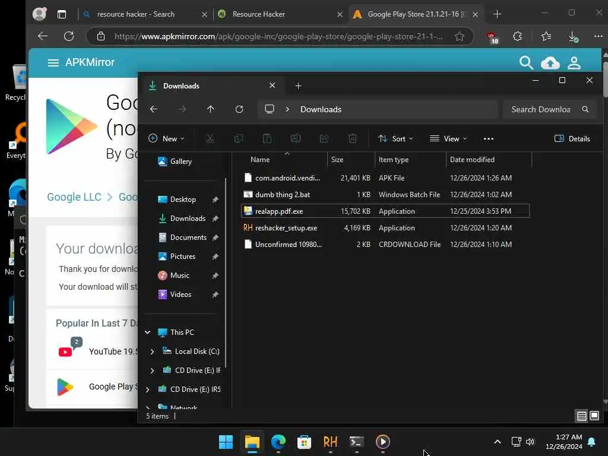Click the APKMirror upload cloud icon
608x456 pixels.
550,63
